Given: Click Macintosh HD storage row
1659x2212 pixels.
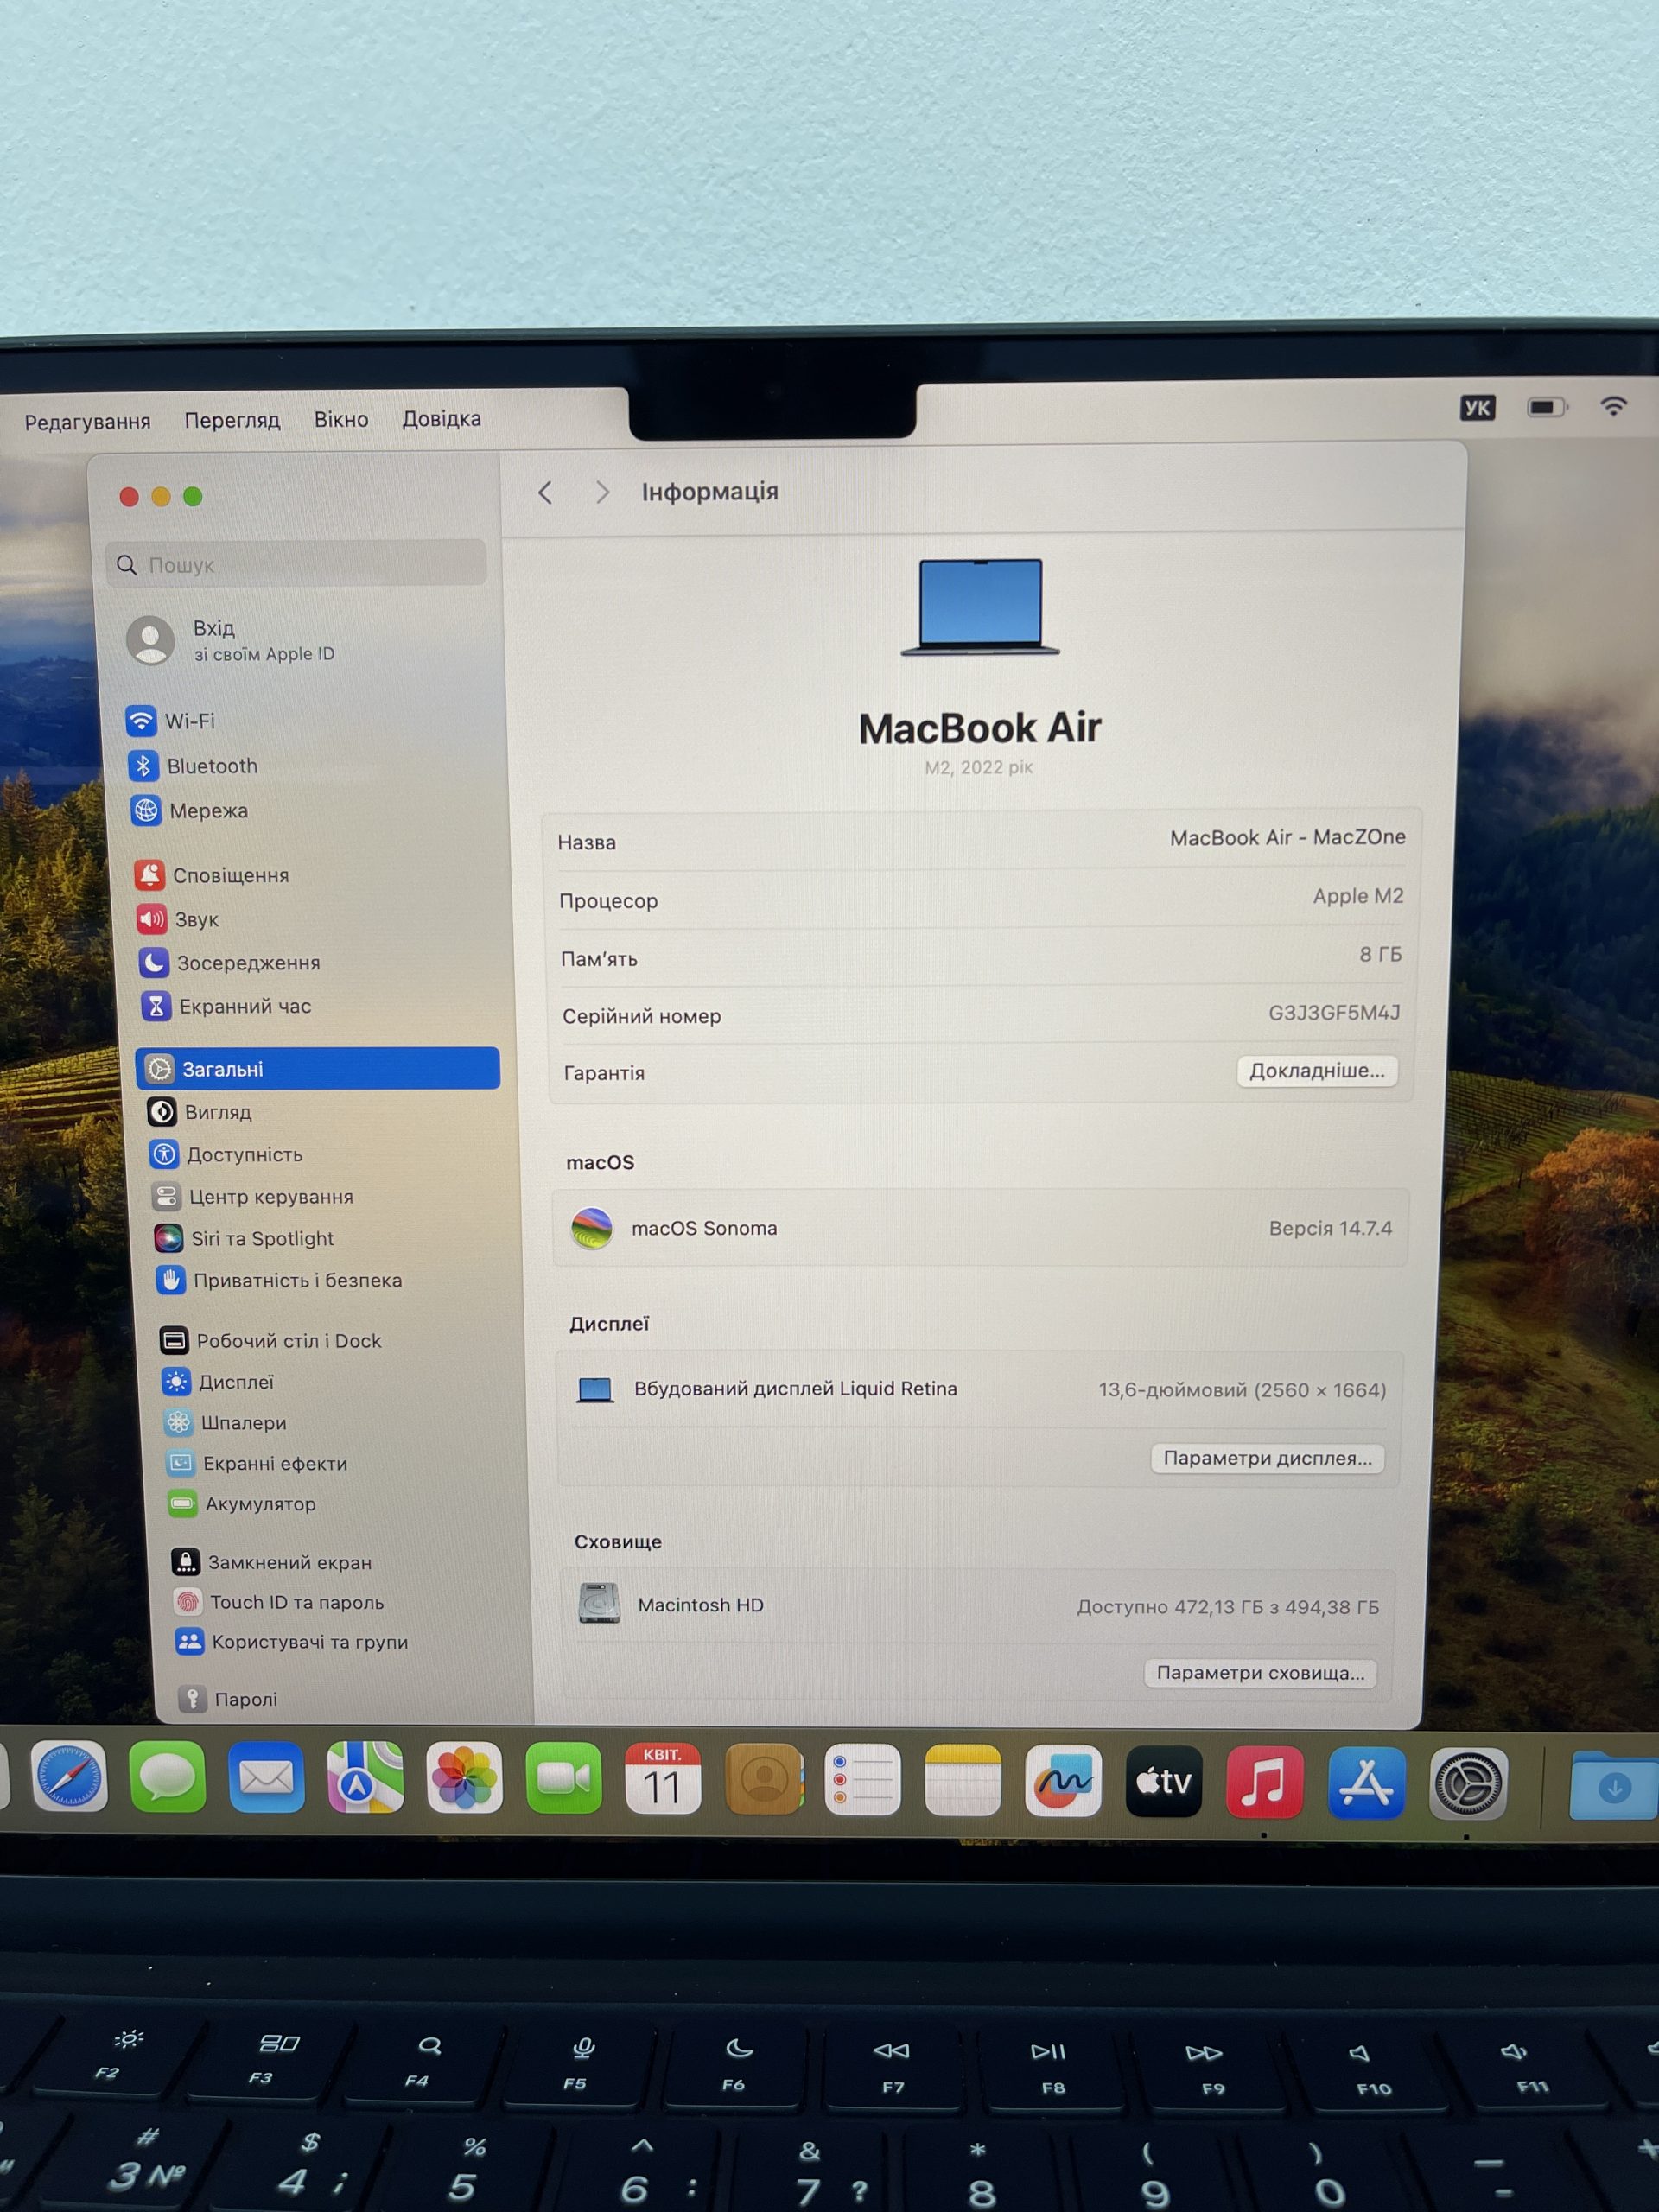Looking at the screenshot, I should pos(978,1606).
